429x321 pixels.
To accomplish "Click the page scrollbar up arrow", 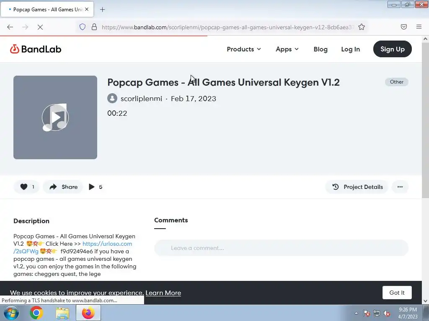I will [425, 39].
